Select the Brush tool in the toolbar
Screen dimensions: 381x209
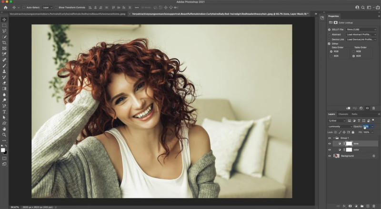[x=4, y=65]
